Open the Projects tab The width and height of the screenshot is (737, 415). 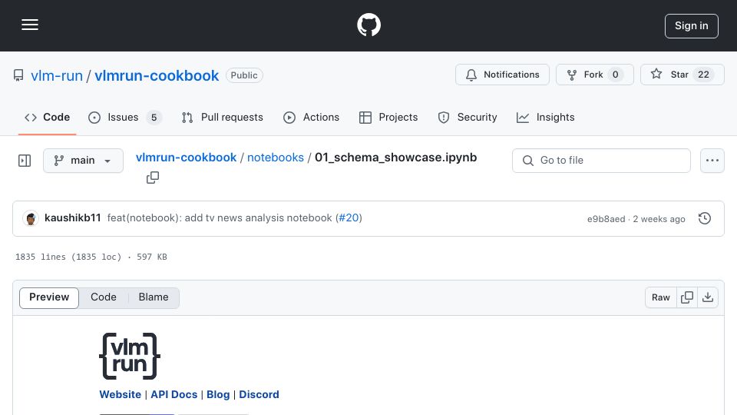[388, 117]
